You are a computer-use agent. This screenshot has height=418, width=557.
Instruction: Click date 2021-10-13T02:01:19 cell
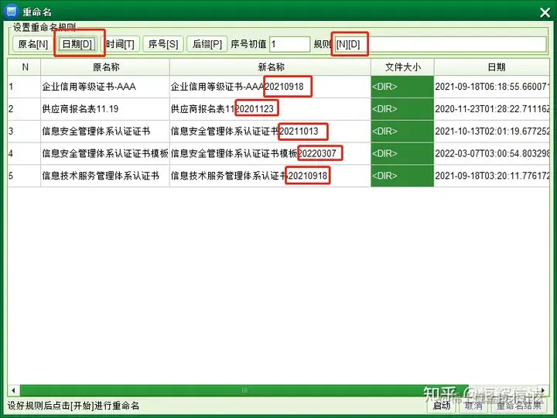coord(492,131)
